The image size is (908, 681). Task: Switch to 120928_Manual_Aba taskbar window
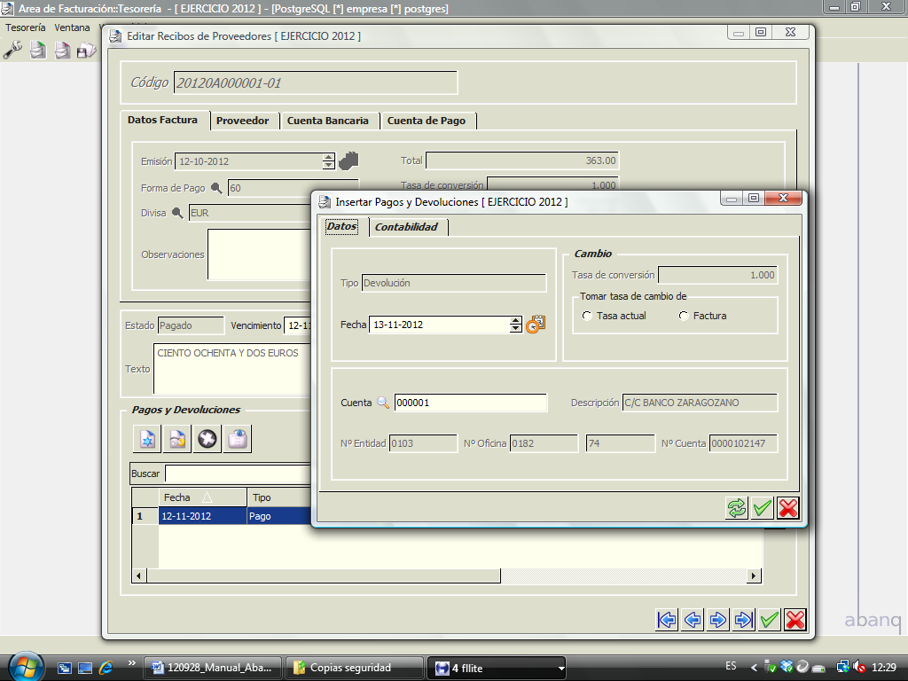(212, 668)
